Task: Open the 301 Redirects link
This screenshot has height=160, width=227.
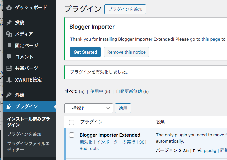Action: click(x=113, y=145)
